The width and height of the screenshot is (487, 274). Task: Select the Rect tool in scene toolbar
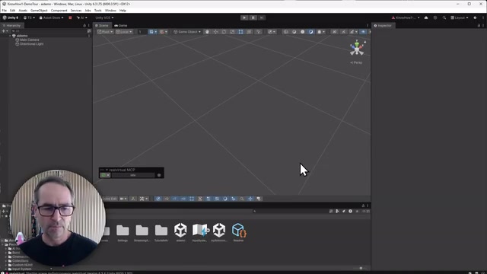point(240,32)
